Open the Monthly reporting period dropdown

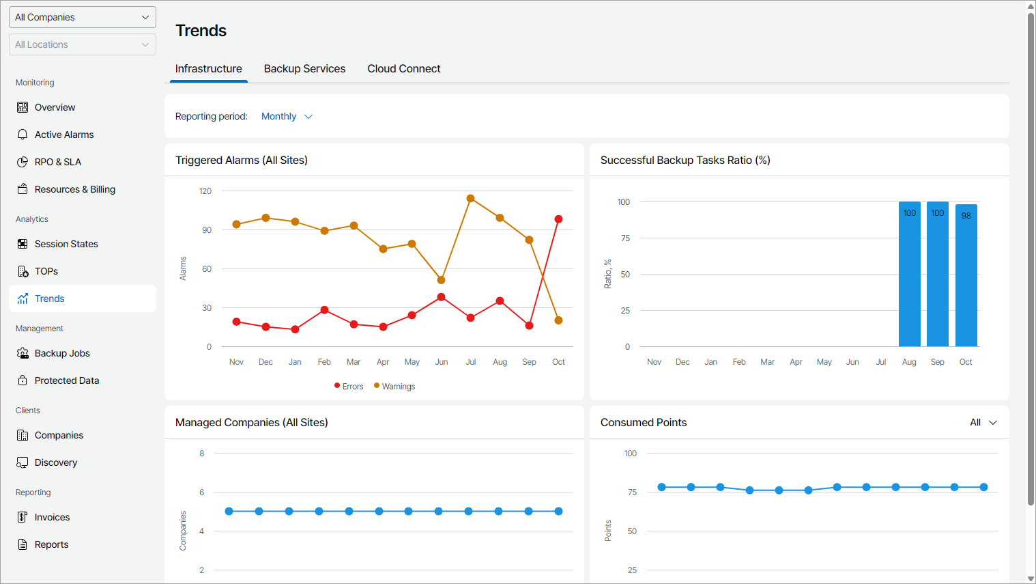pos(287,117)
